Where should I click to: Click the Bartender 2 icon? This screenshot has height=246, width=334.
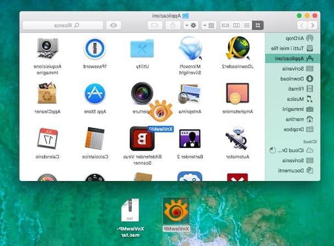coord(190,139)
